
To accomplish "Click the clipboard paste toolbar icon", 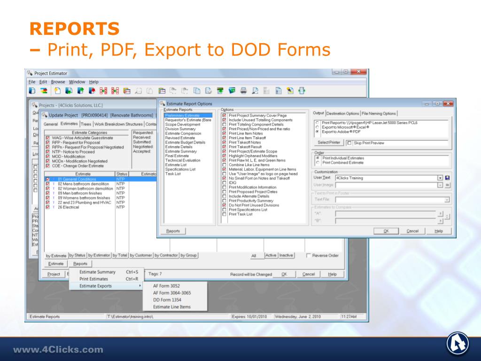I will tap(162, 91).
